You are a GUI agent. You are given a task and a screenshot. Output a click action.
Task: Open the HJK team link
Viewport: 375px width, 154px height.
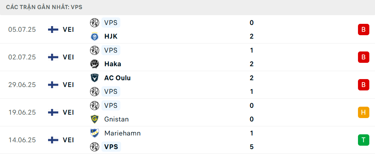click(111, 36)
